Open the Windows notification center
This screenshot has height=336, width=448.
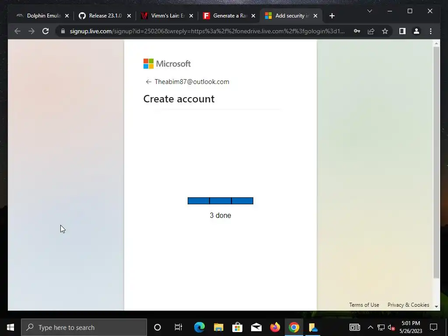pyautogui.click(x=434, y=327)
